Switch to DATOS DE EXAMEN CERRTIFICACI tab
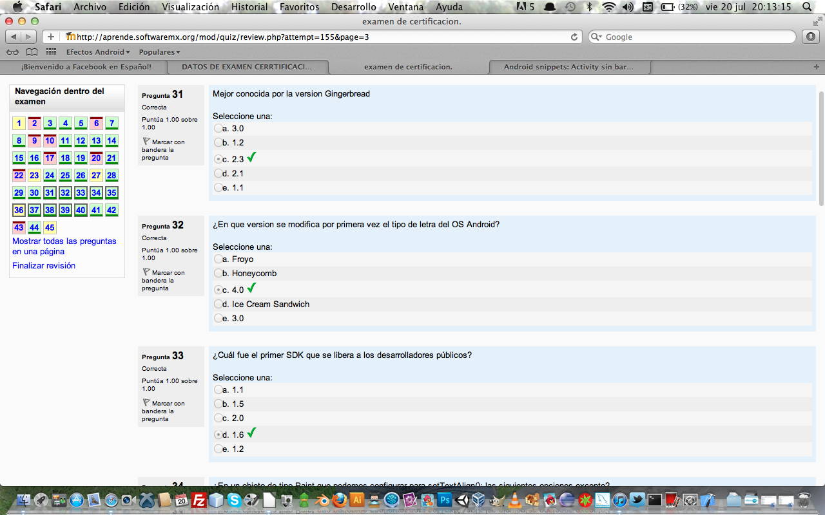The image size is (825, 515). pos(247,67)
